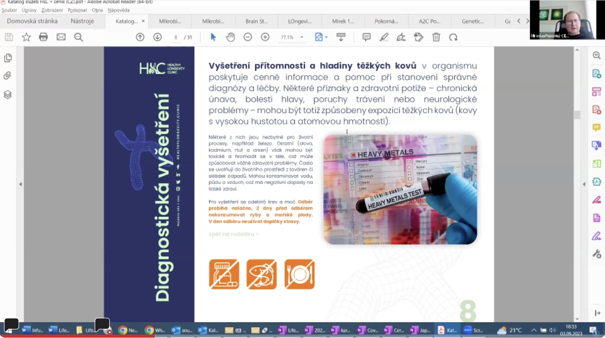605x338 pixels.
Task: Select the arrow selection tool
Action: coord(213,37)
